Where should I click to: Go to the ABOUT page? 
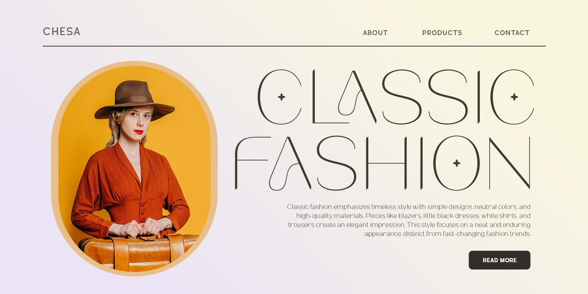coord(375,33)
